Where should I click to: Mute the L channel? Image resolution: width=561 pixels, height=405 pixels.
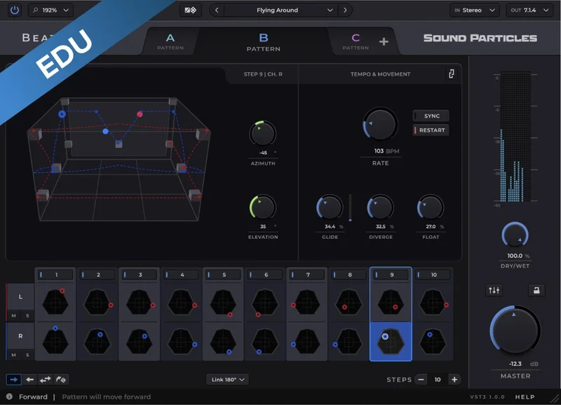(x=13, y=315)
